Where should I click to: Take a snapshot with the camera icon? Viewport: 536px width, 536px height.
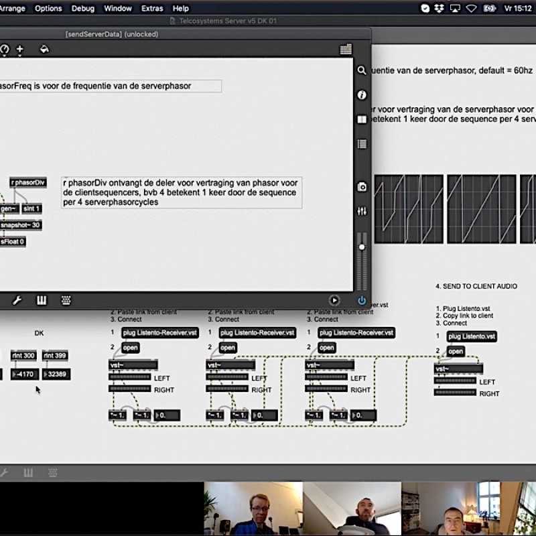(x=362, y=187)
